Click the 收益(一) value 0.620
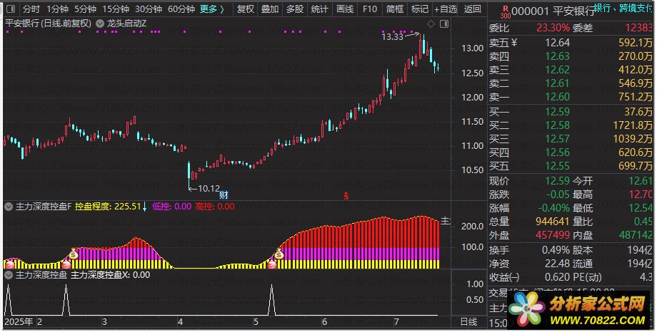Viewport: 657px width, 332px height. (557, 277)
